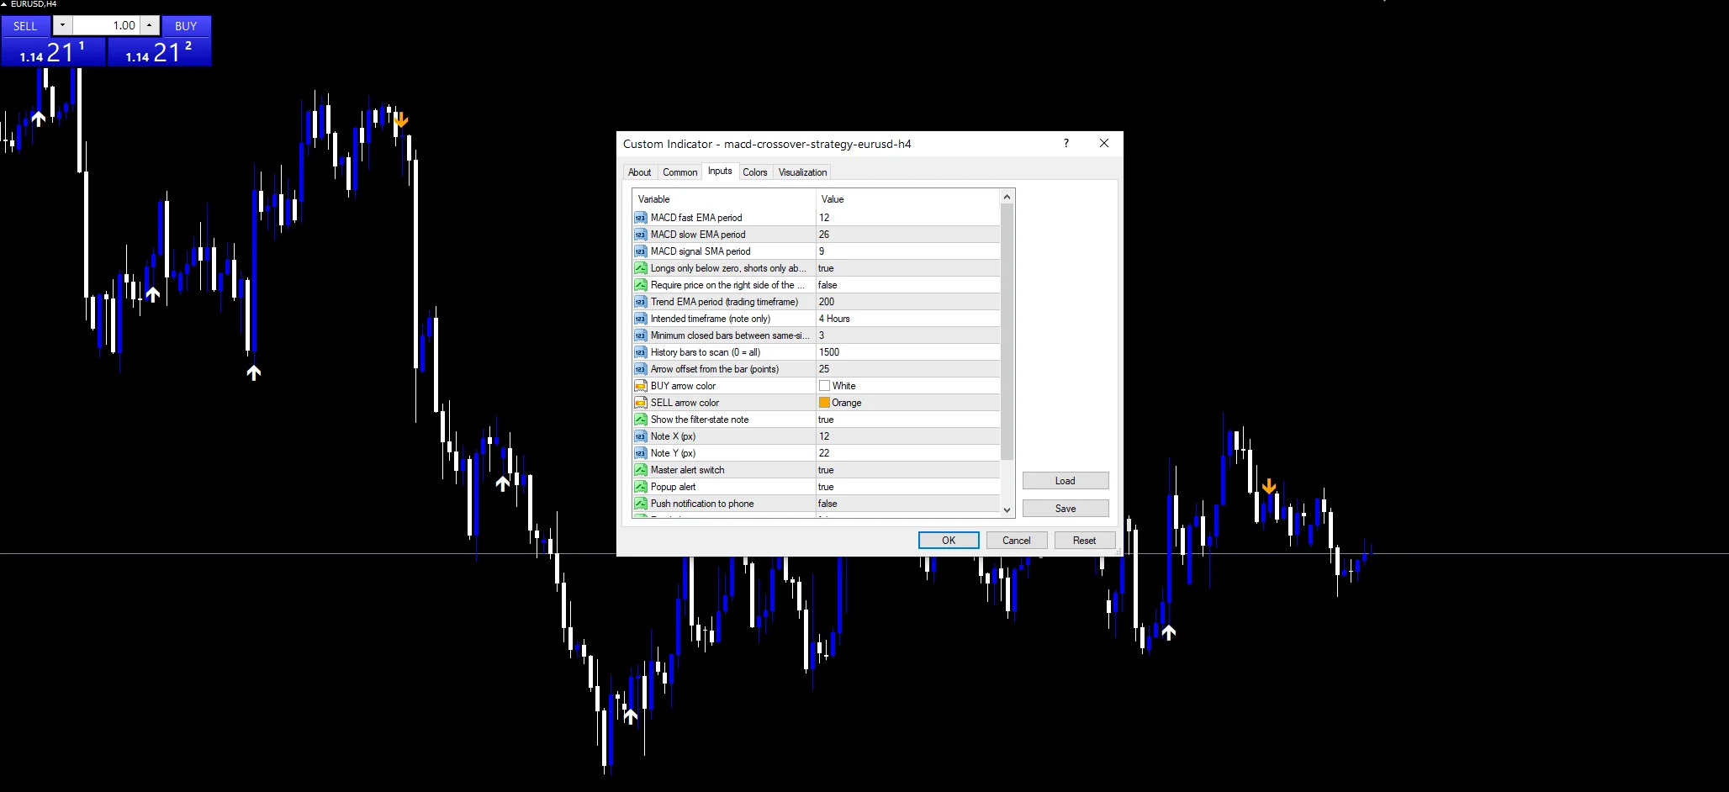Click the Minimum closed bars row icon
Image resolution: width=1729 pixels, height=792 pixels.
(x=641, y=335)
